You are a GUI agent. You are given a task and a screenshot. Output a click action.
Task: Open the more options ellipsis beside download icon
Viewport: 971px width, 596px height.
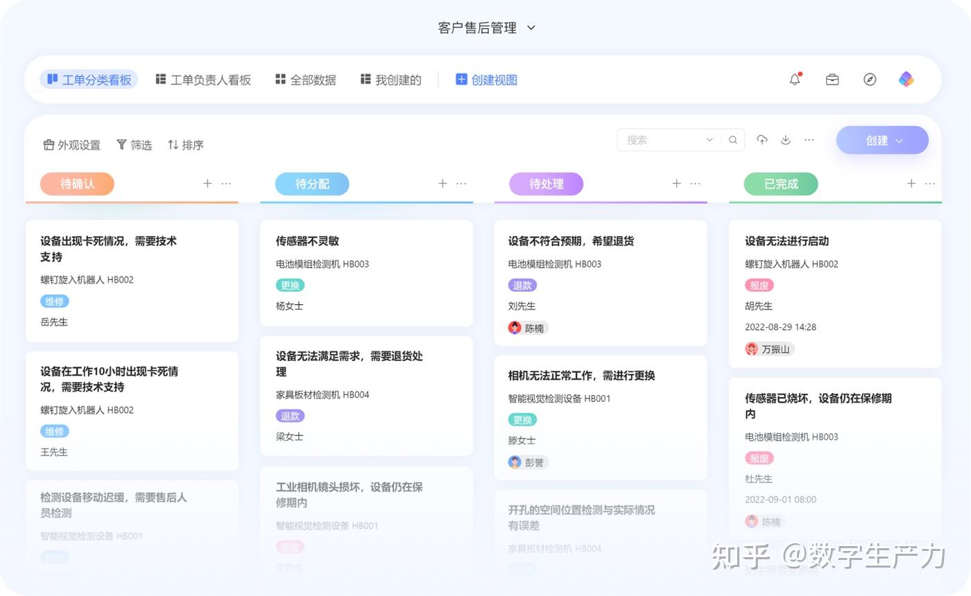809,140
